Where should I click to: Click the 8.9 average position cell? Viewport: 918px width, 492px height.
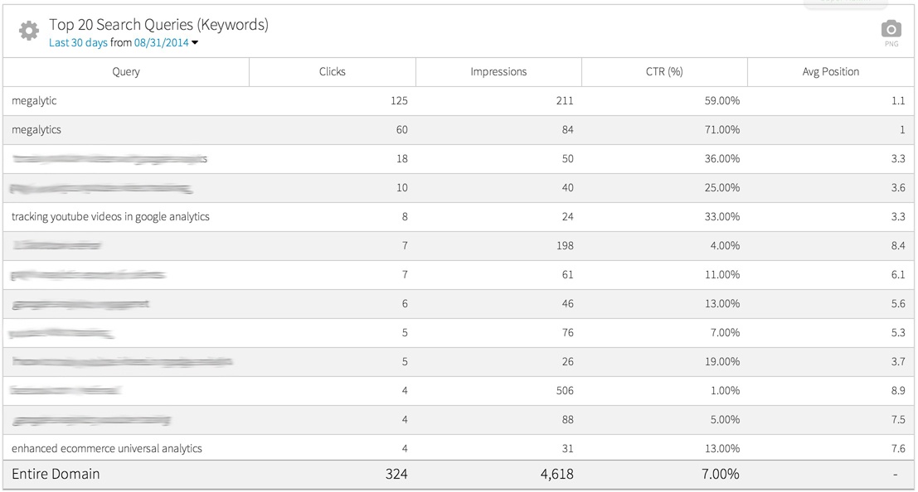coord(897,391)
